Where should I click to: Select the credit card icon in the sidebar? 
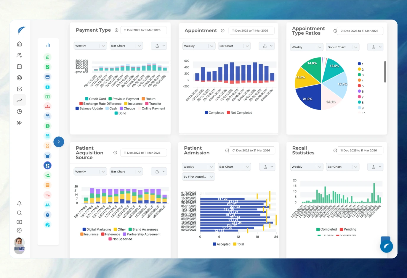(47, 77)
